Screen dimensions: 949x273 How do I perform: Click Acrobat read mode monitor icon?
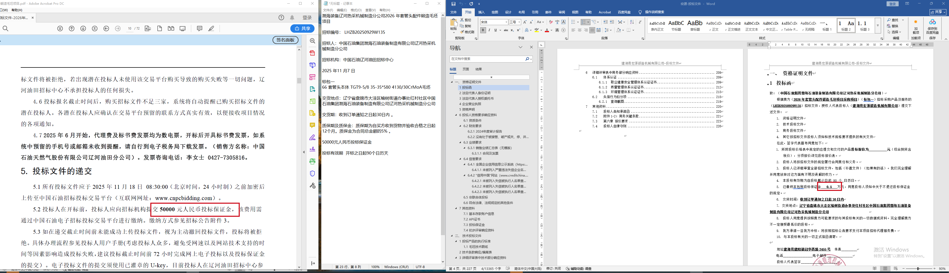tap(183, 29)
